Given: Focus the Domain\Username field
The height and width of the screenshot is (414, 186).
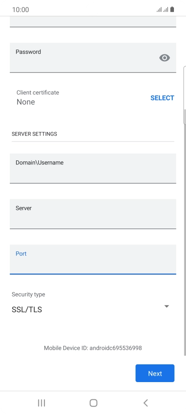Looking at the screenshot, I should tap(93, 169).
